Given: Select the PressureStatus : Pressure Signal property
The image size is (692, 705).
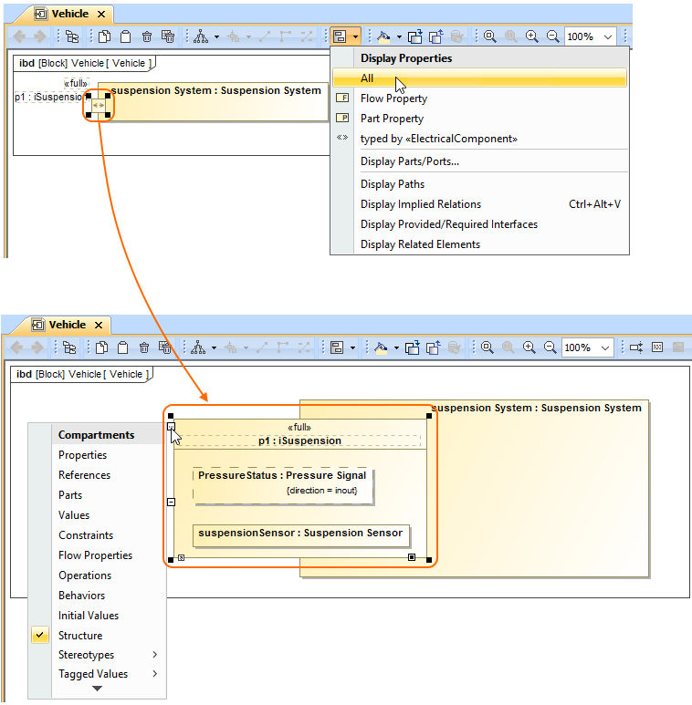Looking at the screenshot, I should click(x=282, y=475).
